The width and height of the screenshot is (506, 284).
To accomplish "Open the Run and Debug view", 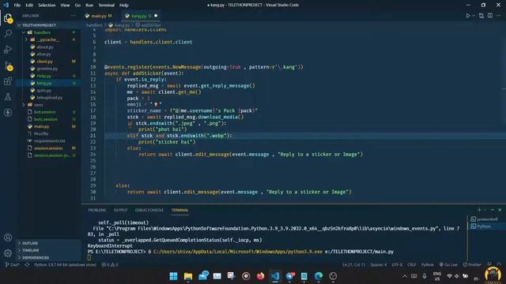I will (8, 49).
